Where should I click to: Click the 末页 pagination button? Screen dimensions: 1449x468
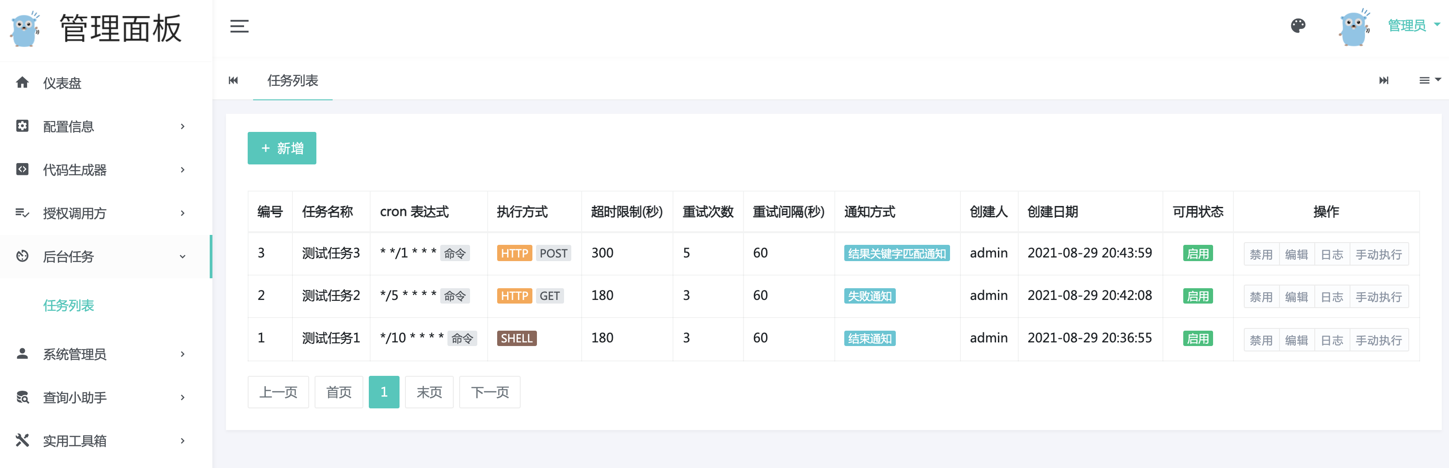[x=429, y=392]
